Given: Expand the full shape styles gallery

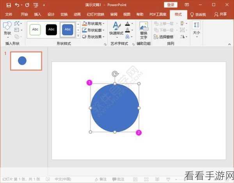Looking at the screenshot, I should click(x=78, y=36).
